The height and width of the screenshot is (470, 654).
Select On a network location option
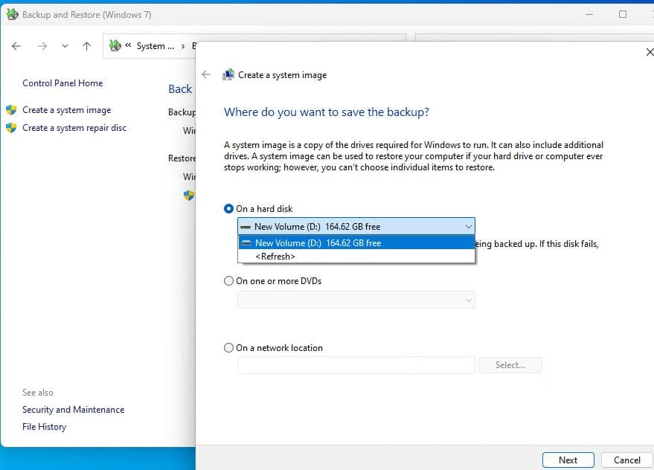point(229,348)
